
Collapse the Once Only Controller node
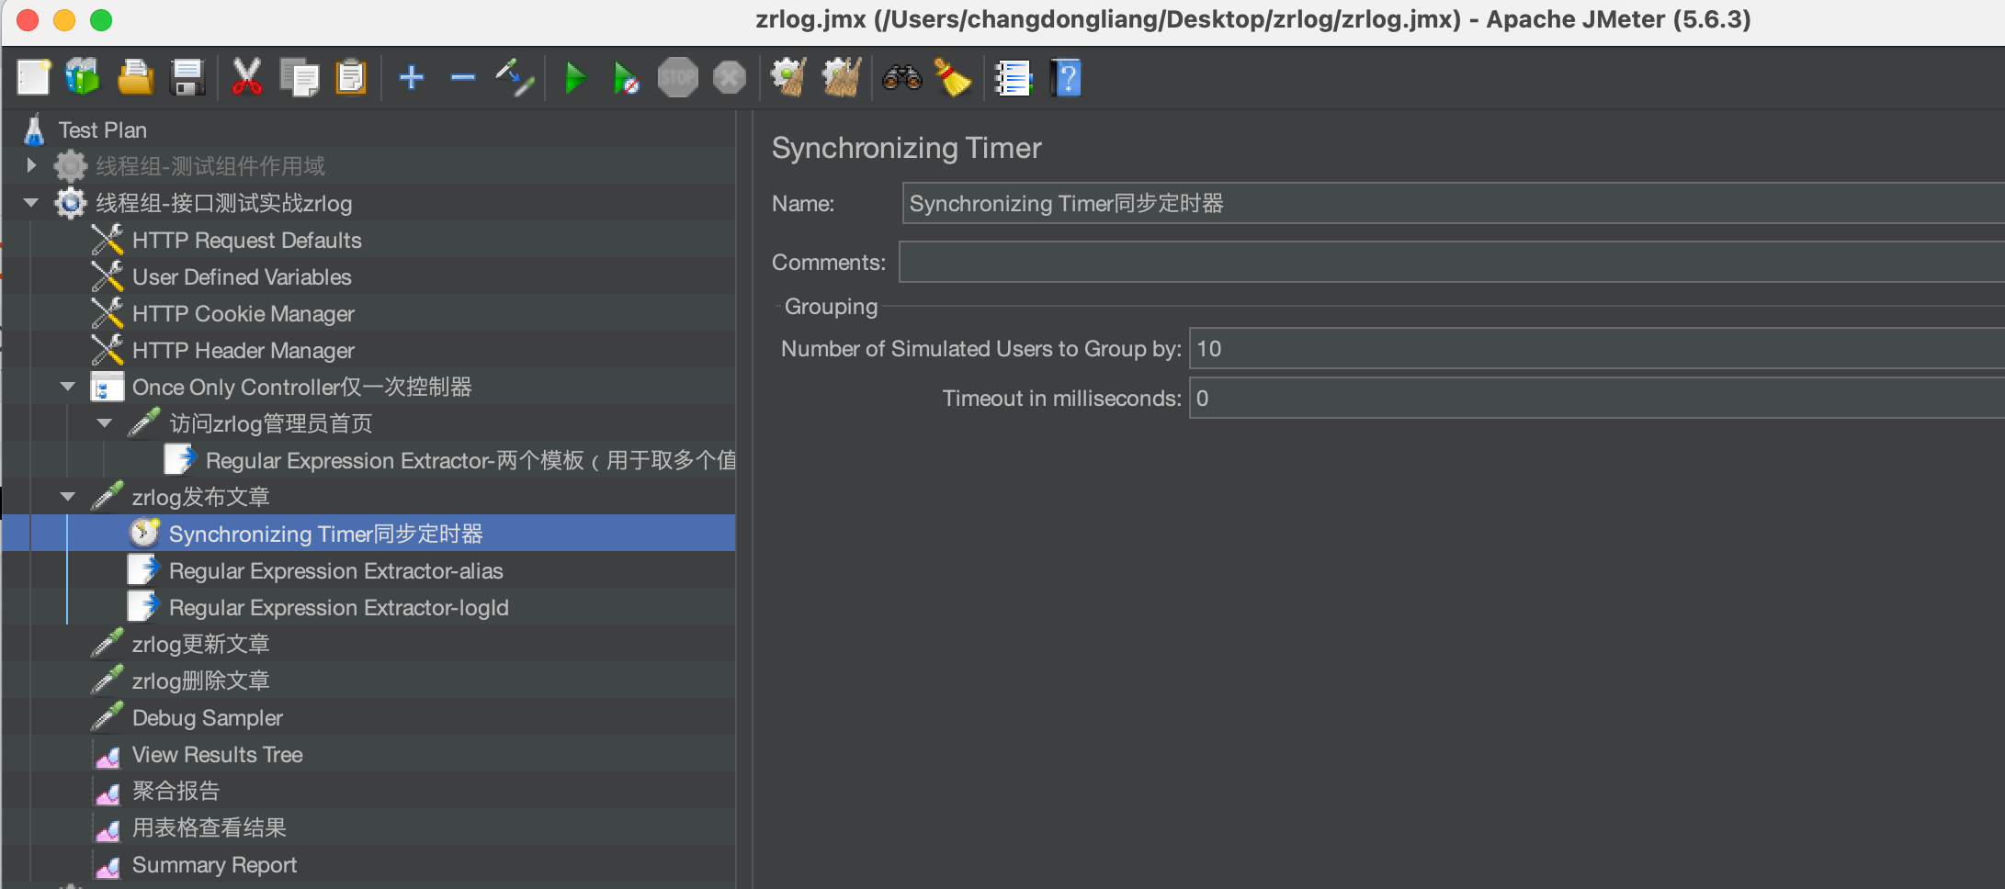pyautogui.click(x=68, y=387)
